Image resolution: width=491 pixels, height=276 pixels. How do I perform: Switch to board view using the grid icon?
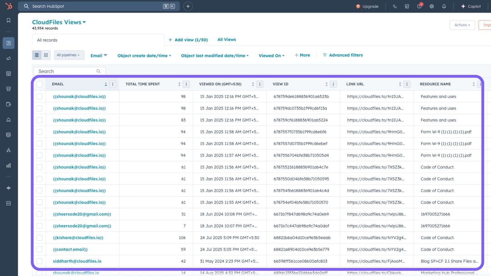point(45,54)
